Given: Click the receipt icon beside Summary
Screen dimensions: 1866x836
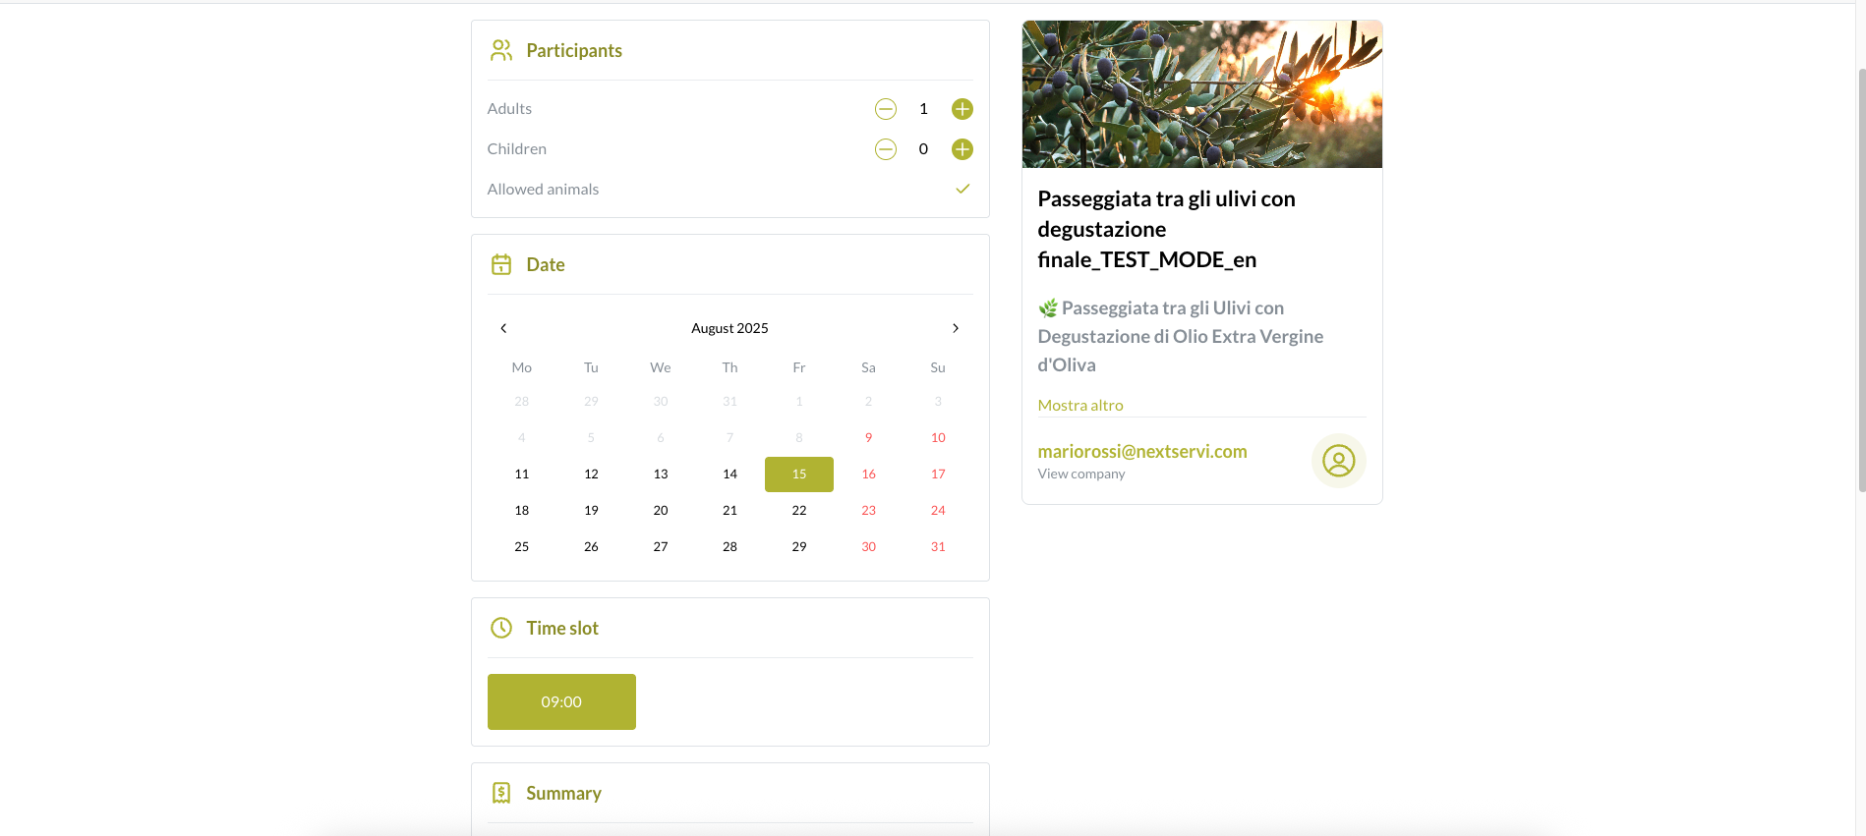Looking at the screenshot, I should pyautogui.click(x=501, y=793).
